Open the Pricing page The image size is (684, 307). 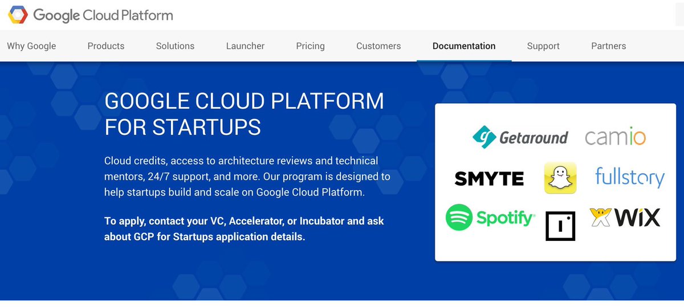tap(310, 46)
